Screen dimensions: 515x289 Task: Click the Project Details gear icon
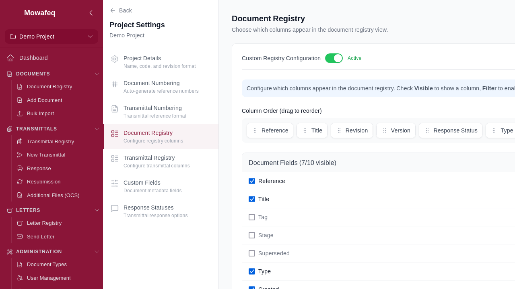coord(115,59)
